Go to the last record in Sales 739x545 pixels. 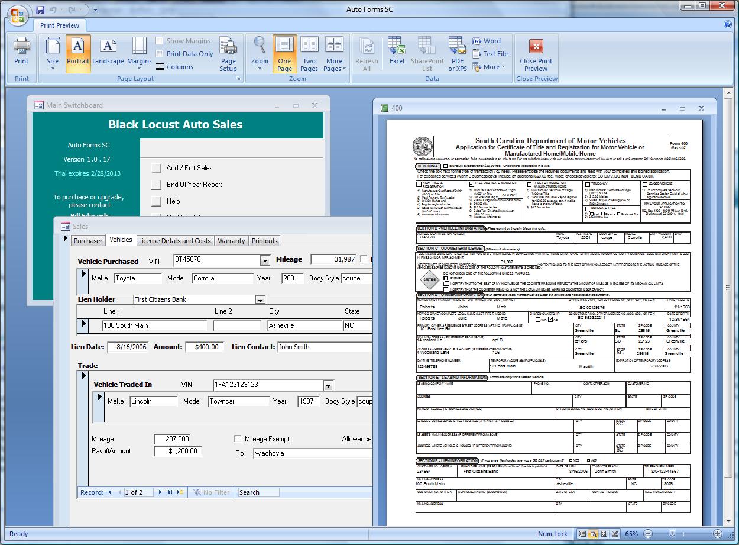(x=170, y=492)
